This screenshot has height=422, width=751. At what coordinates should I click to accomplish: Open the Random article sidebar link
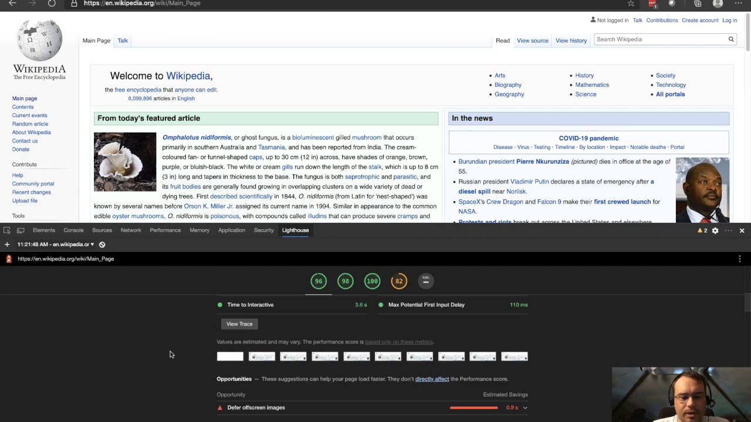click(30, 124)
